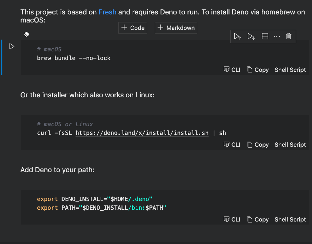The height and width of the screenshot is (244, 312).
Task: Copy the Deno path export snippet
Action: [x=257, y=219]
